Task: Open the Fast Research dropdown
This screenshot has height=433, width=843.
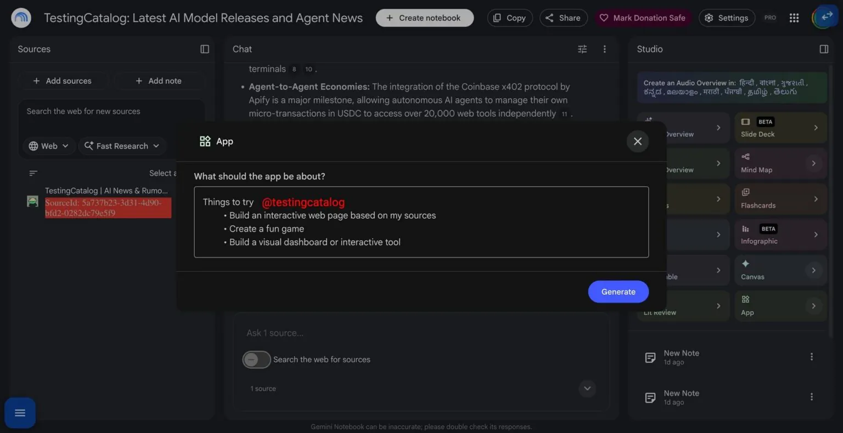Action: [x=122, y=146]
